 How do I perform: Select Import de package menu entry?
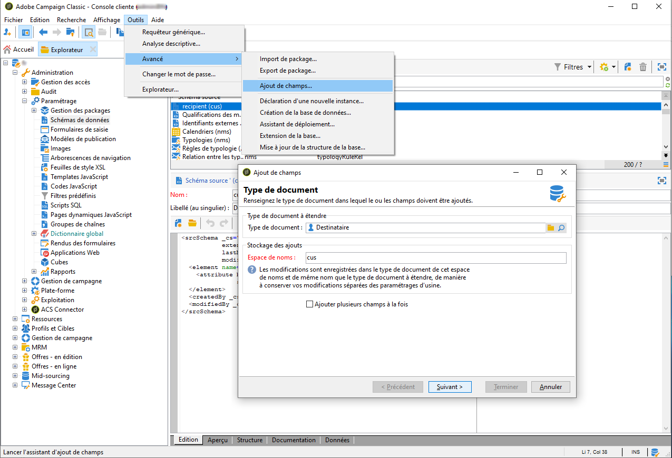click(318, 59)
